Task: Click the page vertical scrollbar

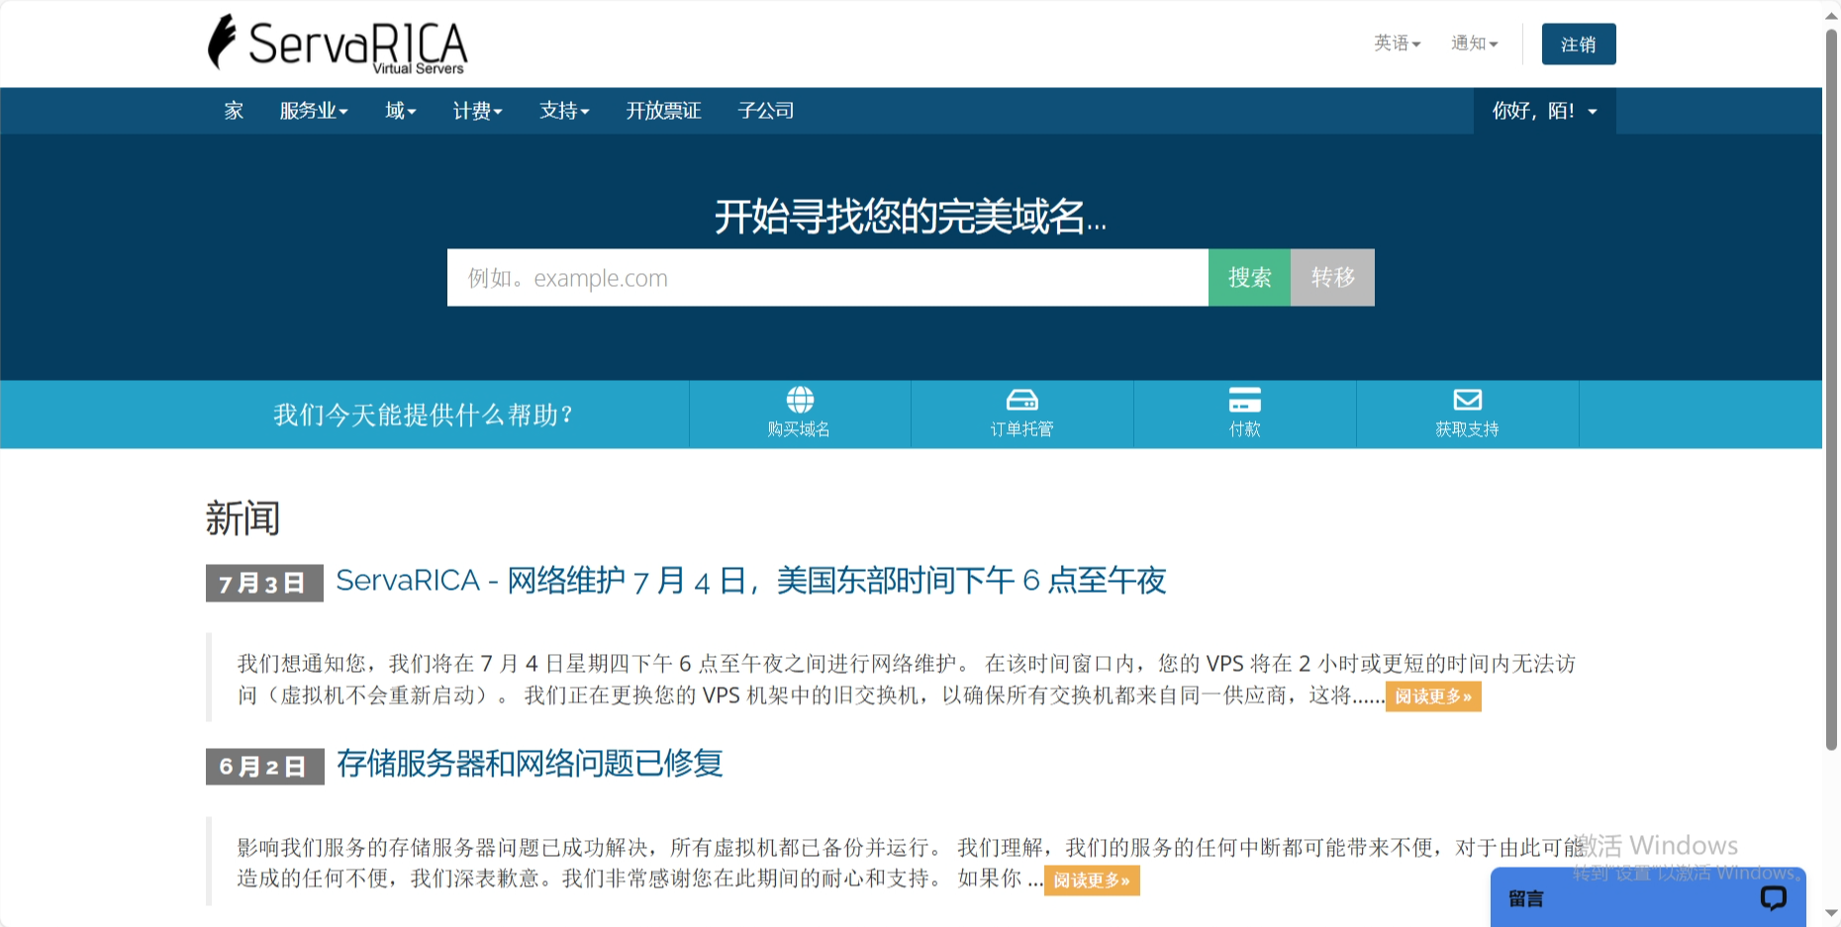Action: pos(1831,396)
